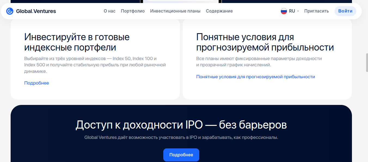The width and height of the screenshot is (368, 162).
Task: Open the О нас menu item
Action: tap(109, 11)
